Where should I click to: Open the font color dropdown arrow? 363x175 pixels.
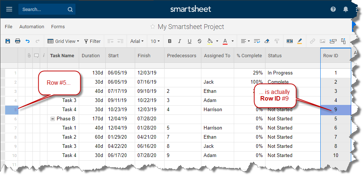pyautogui.click(x=232, y=41)
